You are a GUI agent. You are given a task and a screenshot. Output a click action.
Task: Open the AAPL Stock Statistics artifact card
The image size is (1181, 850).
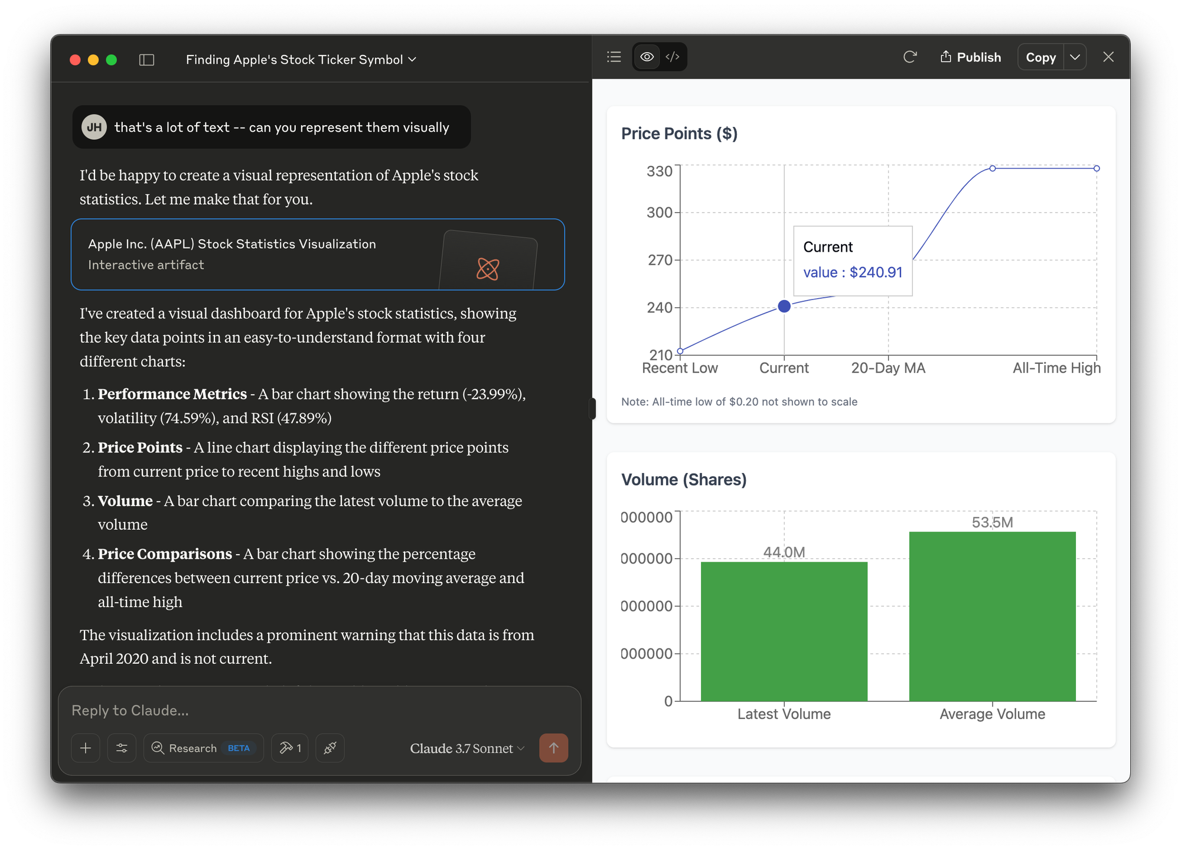[x=318, y=255]
